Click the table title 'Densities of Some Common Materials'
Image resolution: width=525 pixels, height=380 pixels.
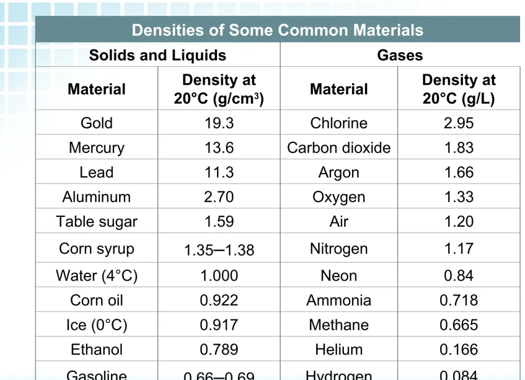click(x=277, y=30)
